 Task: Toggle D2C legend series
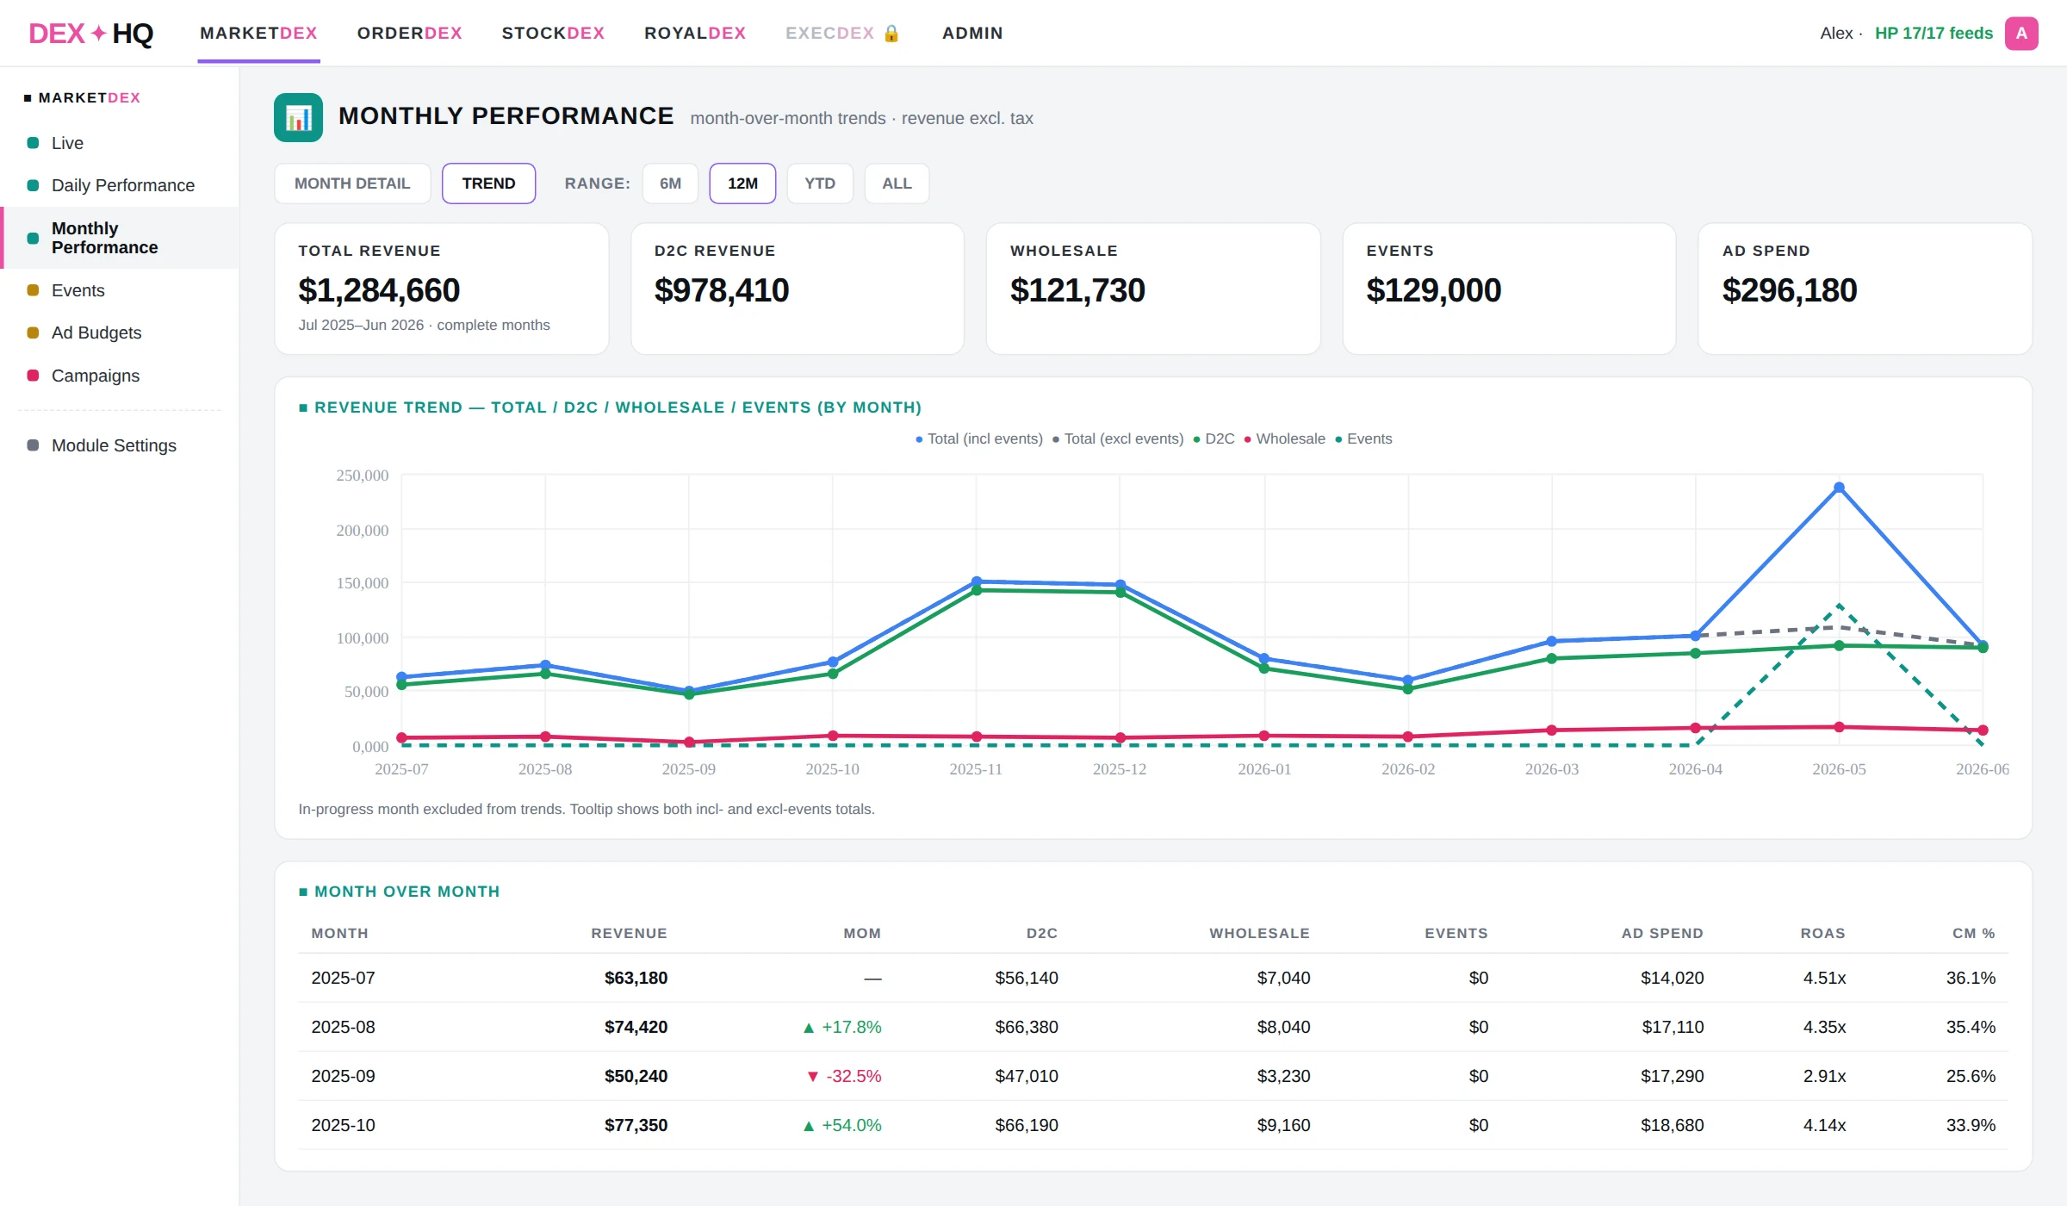click(1214, 438)
